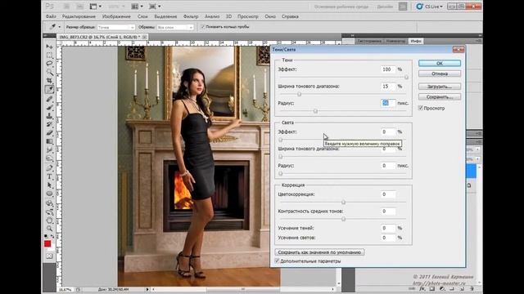Select the Brush tool
524x294 pixels.
pos(49,107)
